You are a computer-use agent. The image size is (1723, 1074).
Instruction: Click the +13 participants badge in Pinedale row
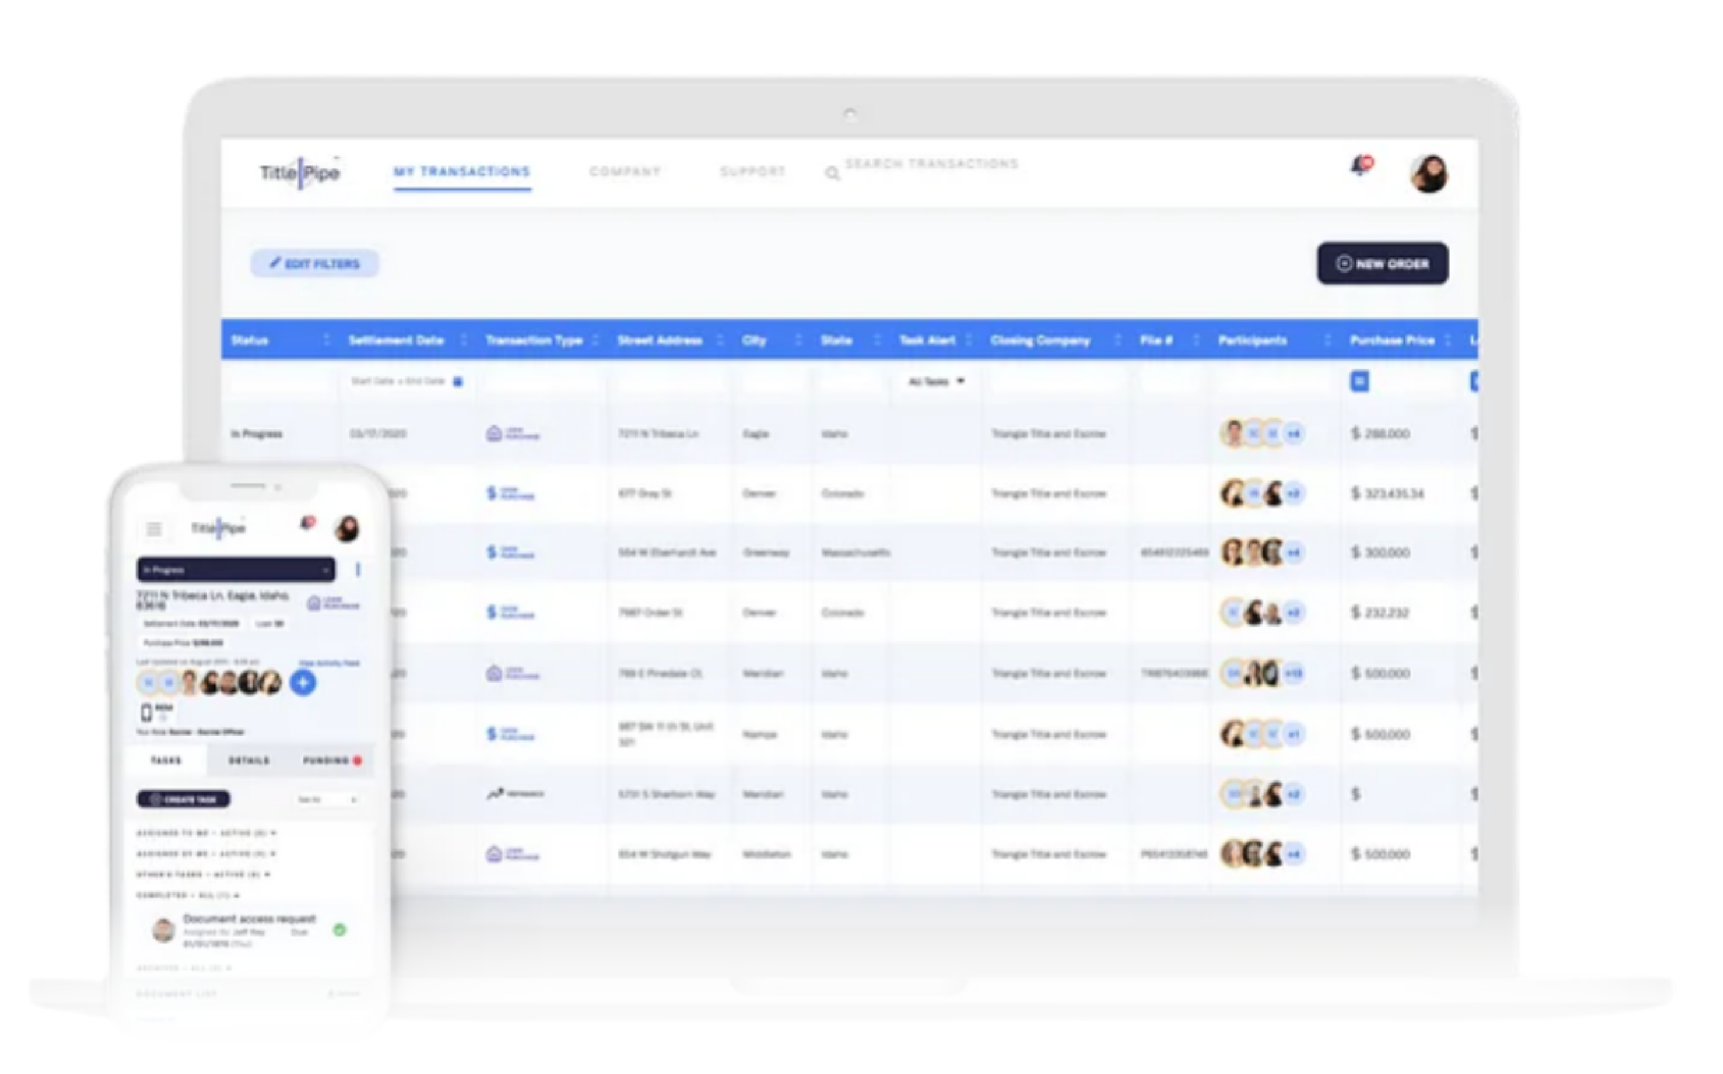tap(1294, 673)
